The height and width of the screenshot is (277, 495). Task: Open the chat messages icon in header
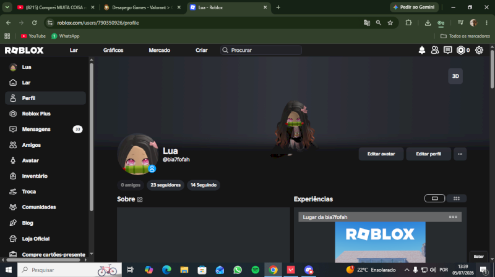(447, 50)
